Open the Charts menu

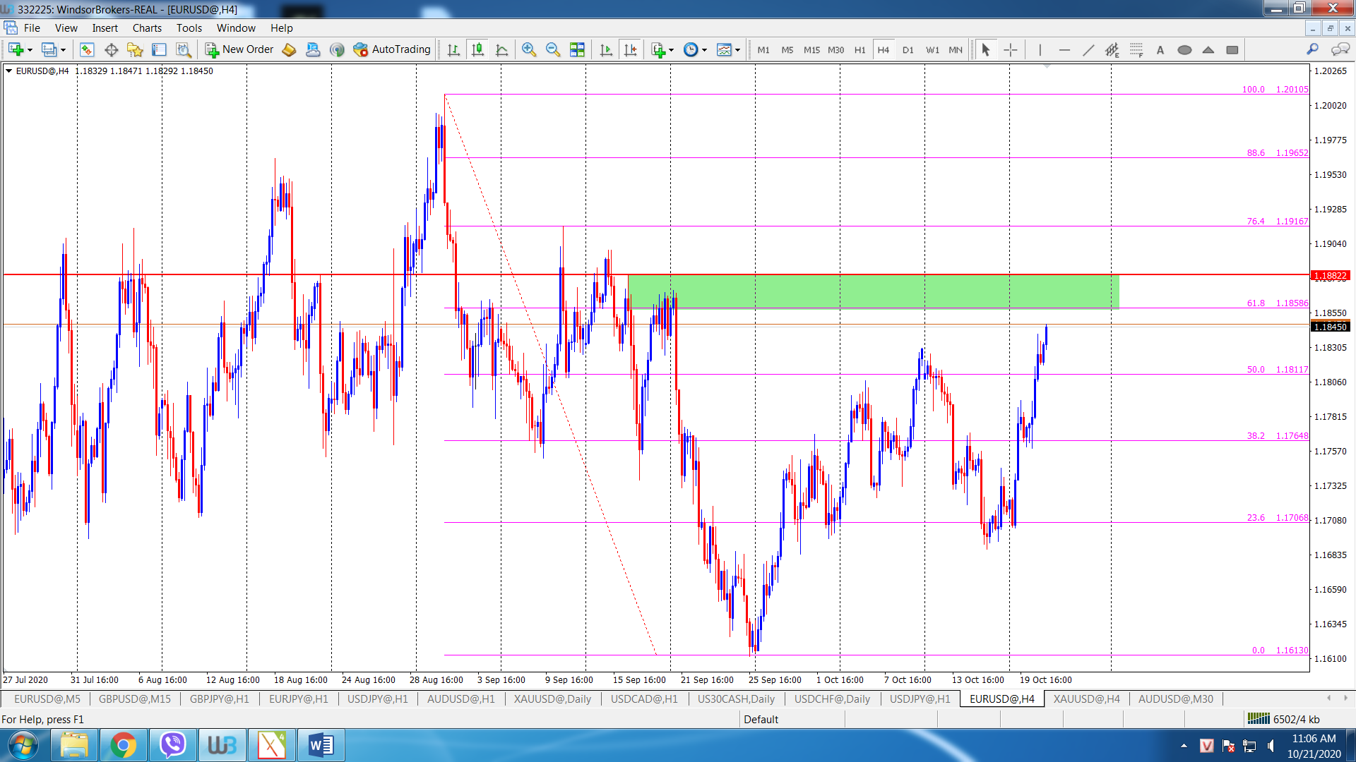tap(147, 28)
